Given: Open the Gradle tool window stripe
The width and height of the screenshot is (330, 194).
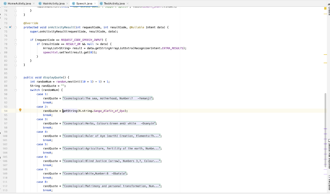Looking at the screenshot, I should click(x=328, y=10).
